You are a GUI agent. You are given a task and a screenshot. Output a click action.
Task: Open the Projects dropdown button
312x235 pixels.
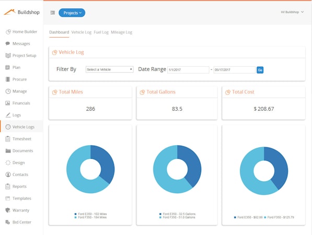click(72, 13)
